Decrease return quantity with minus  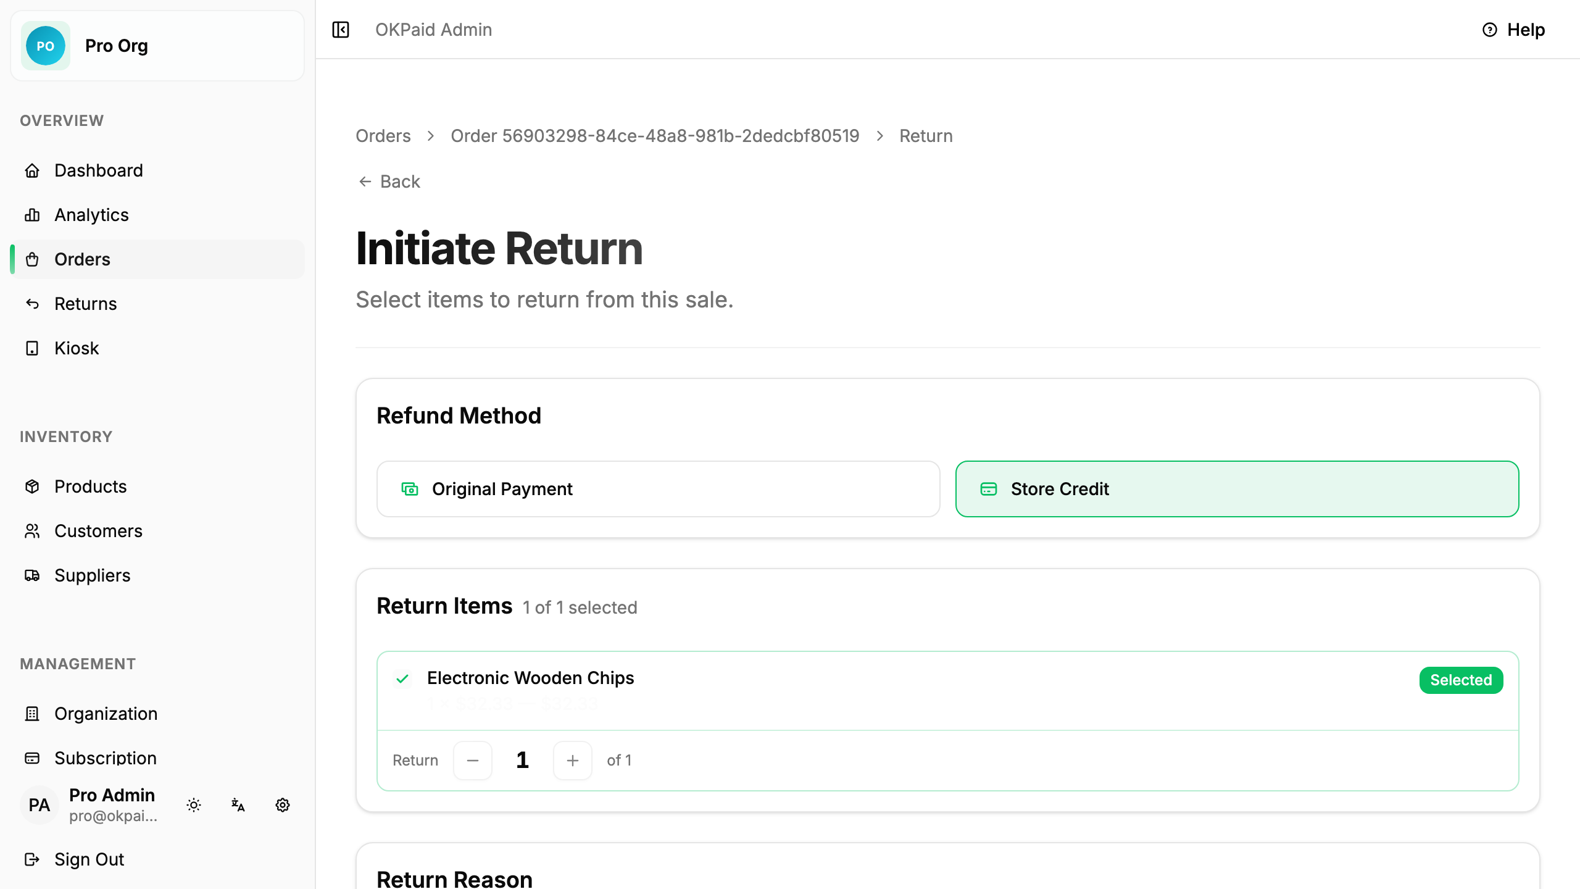473,761
